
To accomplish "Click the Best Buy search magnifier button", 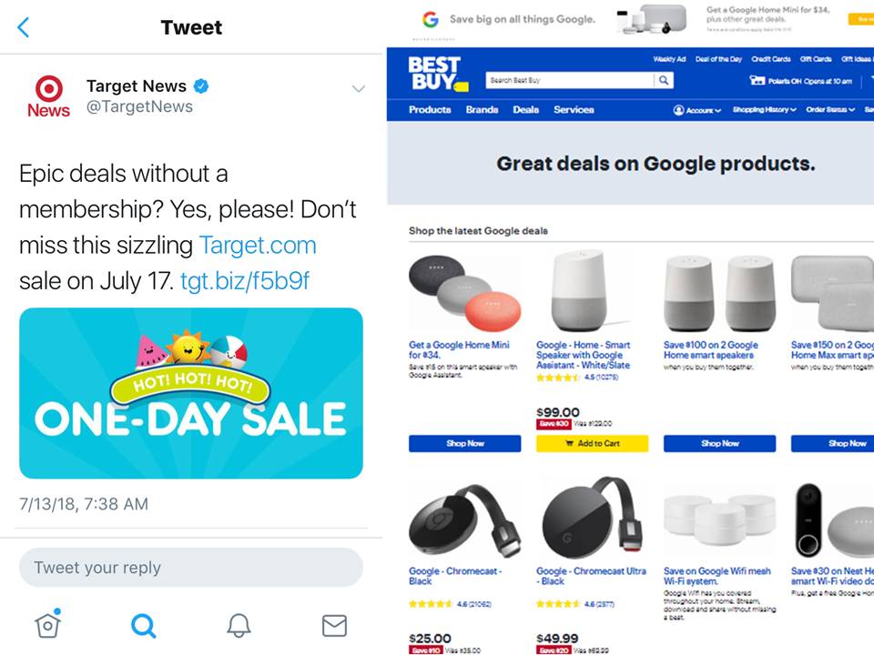I will 664,80.
